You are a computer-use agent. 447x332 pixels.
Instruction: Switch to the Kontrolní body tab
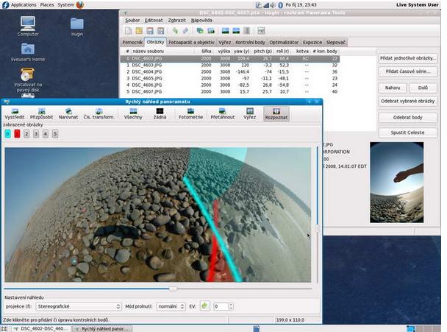pos(250,42)
